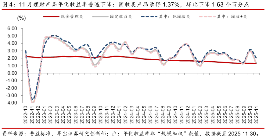The width and height of the screenshot is (266, 138).
Task: Click x-axis label 2025-03
Action: pos(207,115)
